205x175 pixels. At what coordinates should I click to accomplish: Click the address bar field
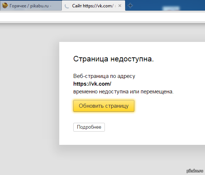click(102, 17)
